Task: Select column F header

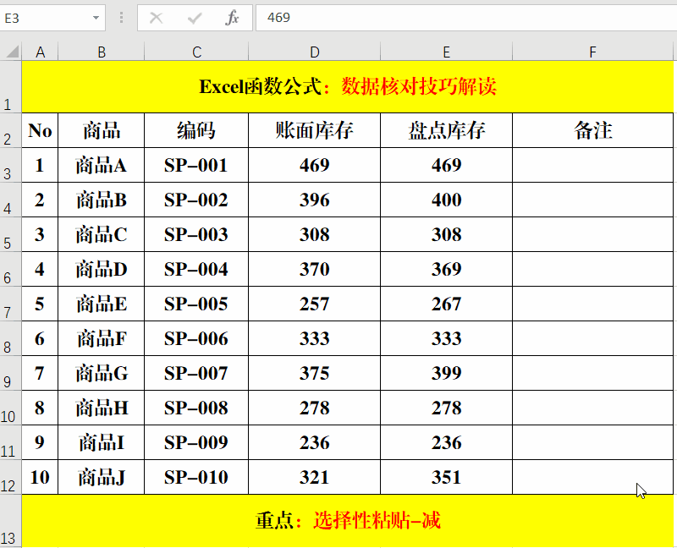Action: pos(593,52)
